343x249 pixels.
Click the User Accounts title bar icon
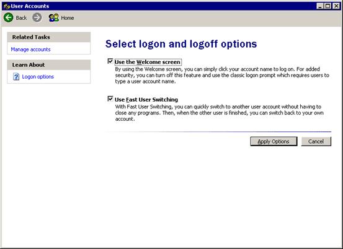(x=7, y=6)
